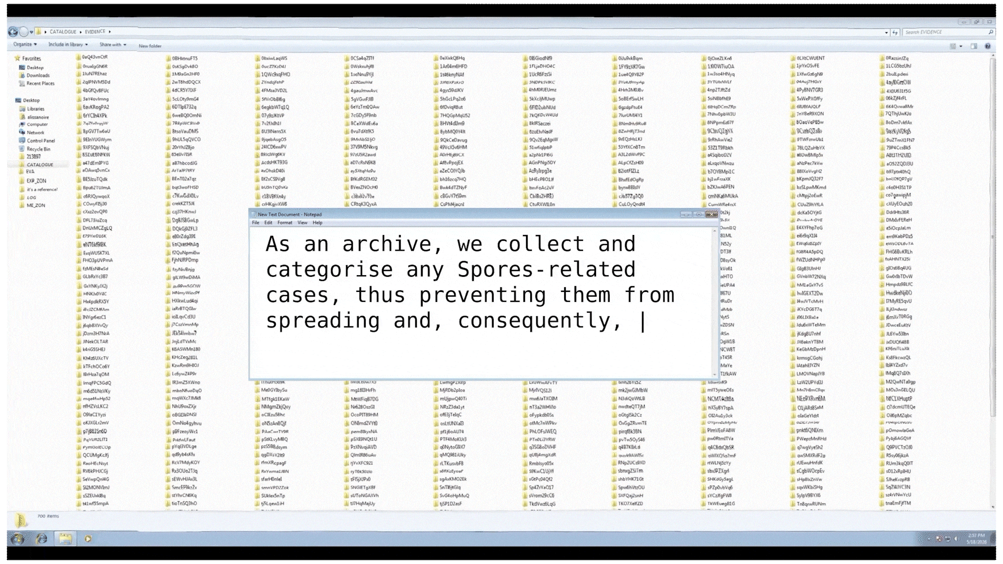Select the 8pGV7Tw6aU folder icon
This screenshot has width=1003, height=564.
pyautogui.click(x=79, y=131)
